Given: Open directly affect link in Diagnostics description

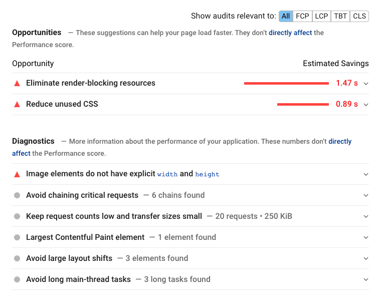Looking at the screenshot, I should click(x=340, y=142).
